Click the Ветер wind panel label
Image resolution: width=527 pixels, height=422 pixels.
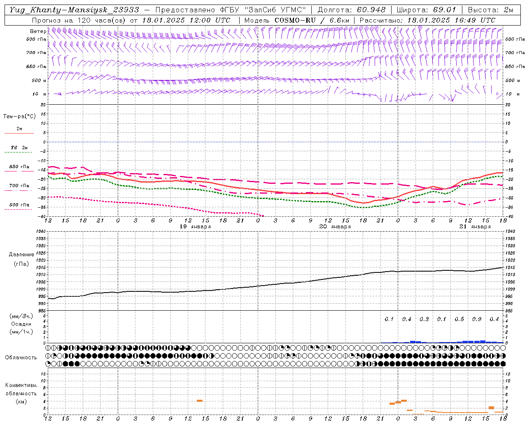pyautogui.click(x=38, y=31)
